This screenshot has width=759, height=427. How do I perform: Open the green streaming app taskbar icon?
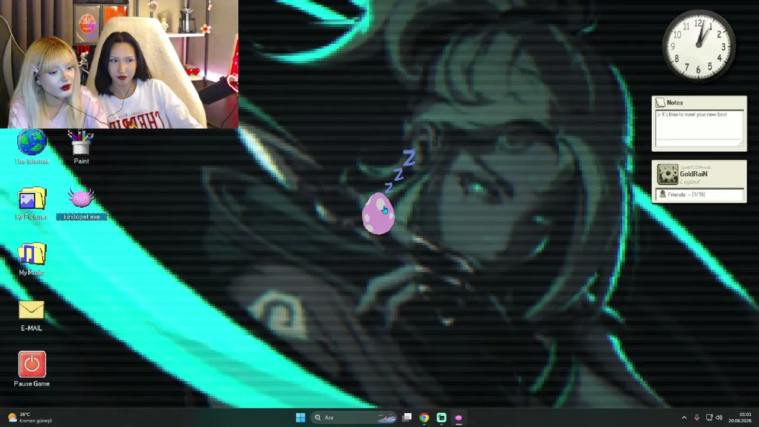coord(441,418)
